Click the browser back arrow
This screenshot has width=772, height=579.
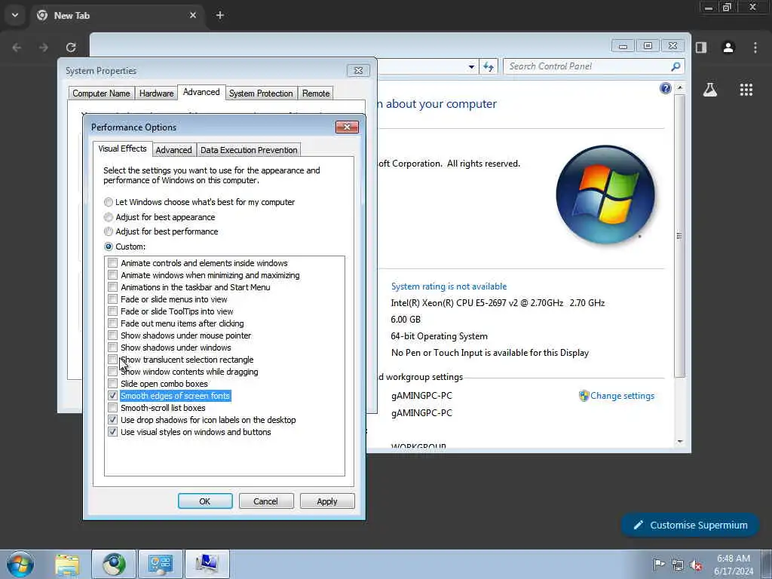click(x=17, y=47)
